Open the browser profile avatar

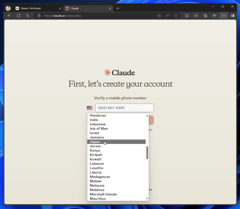(8, 8)
